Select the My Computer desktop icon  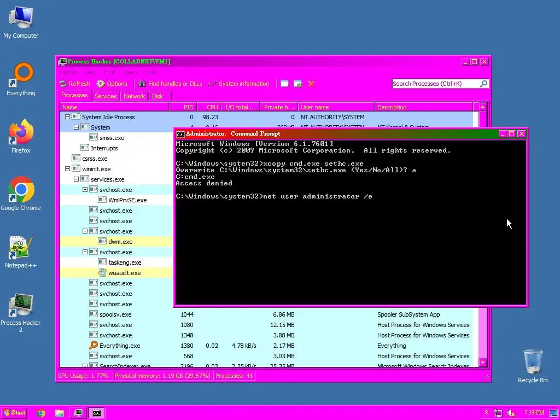pyautogui.click(x=21, y=22)
